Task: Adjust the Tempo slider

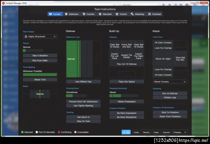Action: tap(33, 50)
